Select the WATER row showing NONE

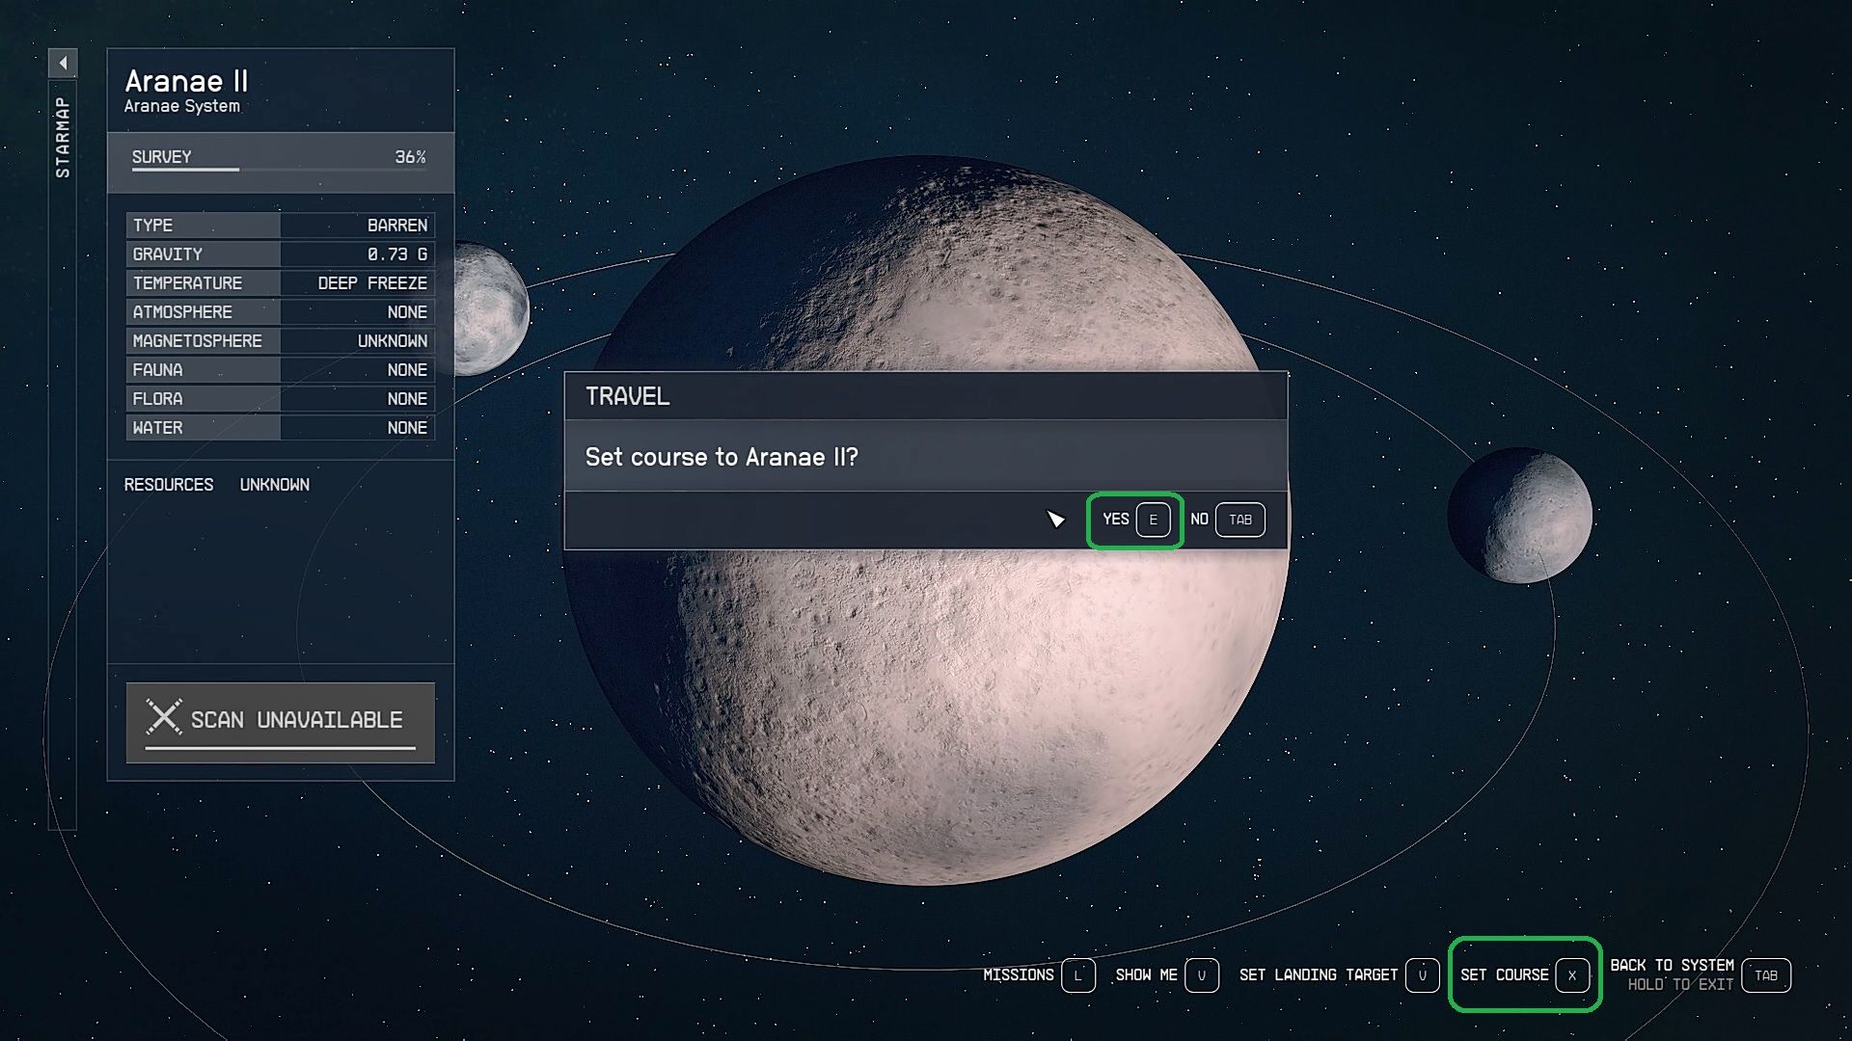coord(280,428)
